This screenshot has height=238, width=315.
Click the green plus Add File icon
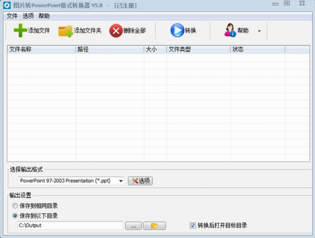pos(20,30)
